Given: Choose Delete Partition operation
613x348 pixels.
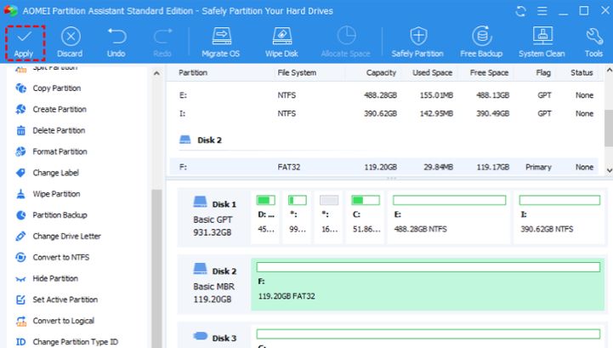Looking at the screenshot, I should 50,130.
